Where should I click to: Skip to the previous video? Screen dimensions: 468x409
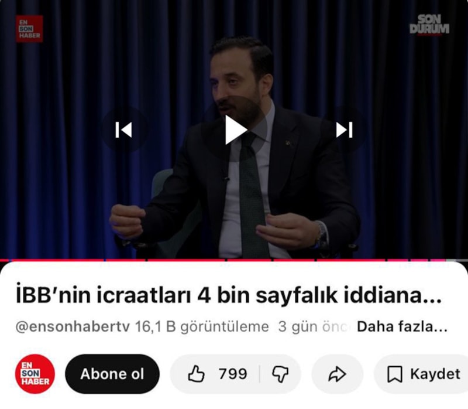(123, 129)
